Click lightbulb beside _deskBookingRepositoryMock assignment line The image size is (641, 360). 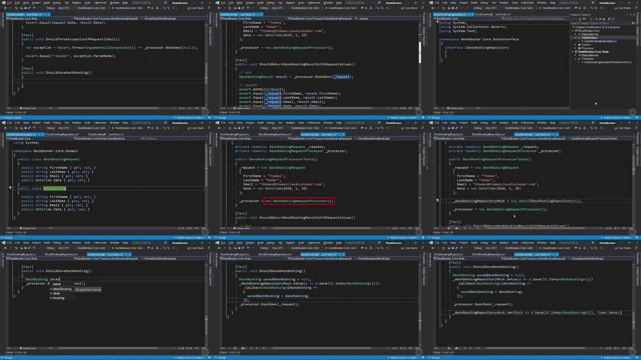coord(437,200)
